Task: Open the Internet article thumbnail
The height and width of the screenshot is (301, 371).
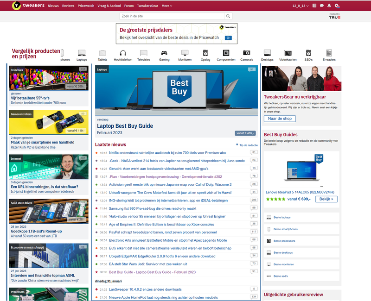Action: coord(49,167)
